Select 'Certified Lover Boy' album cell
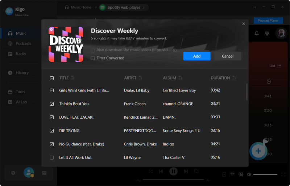The image size is (290, 186). (179, 90)
